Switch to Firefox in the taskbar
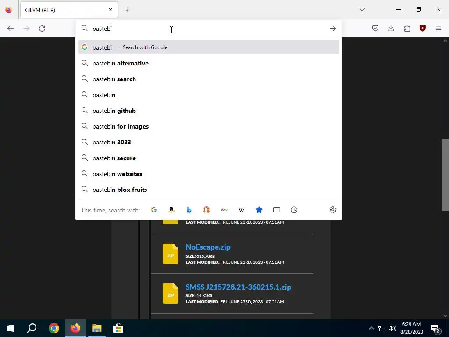449x337 pixels. click(x=75, y=328)
